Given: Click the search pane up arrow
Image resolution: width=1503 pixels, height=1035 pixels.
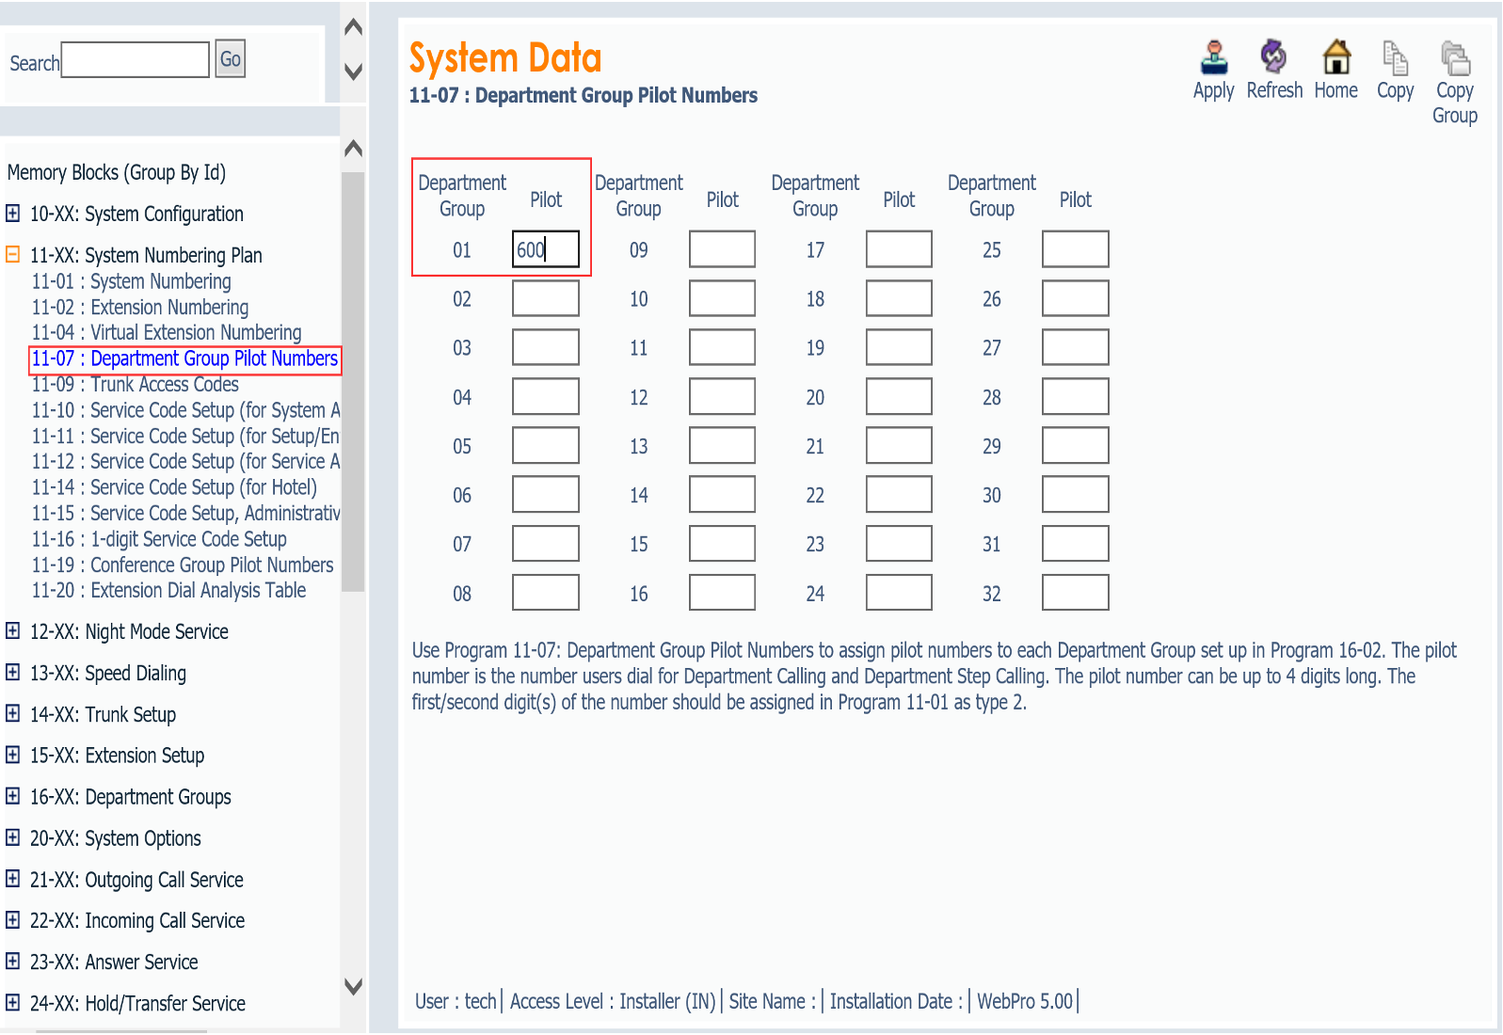Looking at the screenshot, I should [x=354, y=26].
